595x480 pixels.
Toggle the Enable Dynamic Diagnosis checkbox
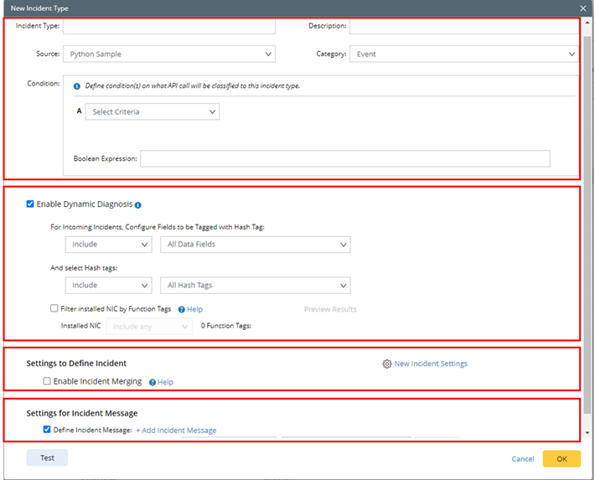(x=31, y=204)
